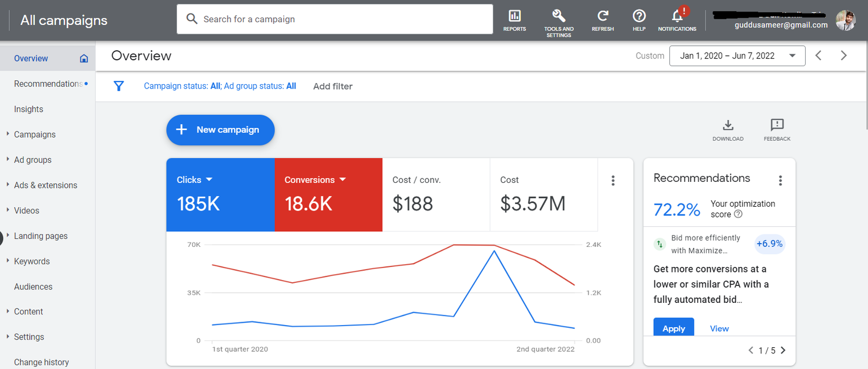
Task: Open the Recommendations card three-dot menu
Action: (780, 181)
